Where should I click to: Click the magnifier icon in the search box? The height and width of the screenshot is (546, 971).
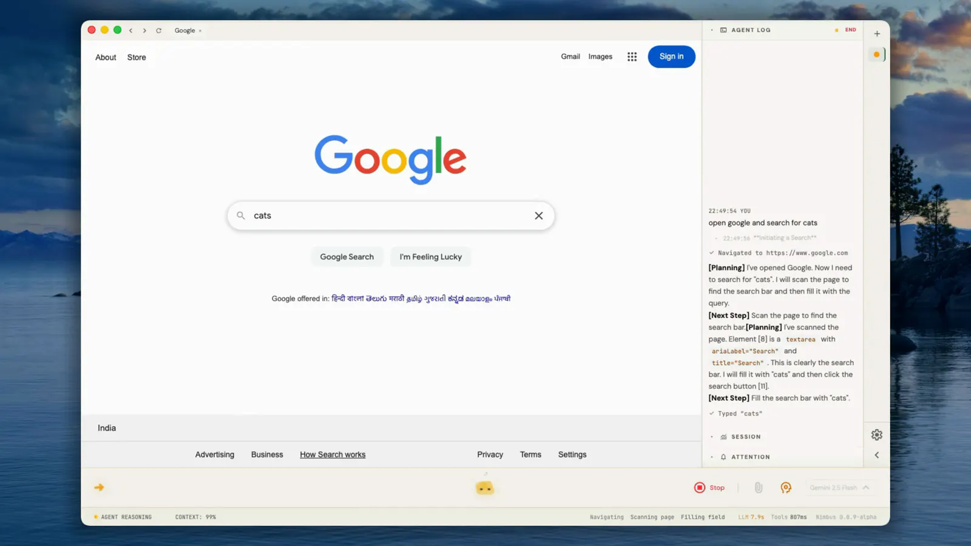coord(241,215)
